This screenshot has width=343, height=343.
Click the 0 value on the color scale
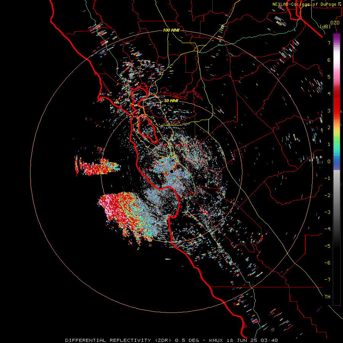(x=329, y=162)
